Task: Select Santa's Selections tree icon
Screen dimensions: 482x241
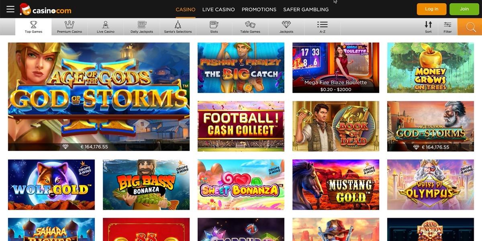Action: coord(178,25)
